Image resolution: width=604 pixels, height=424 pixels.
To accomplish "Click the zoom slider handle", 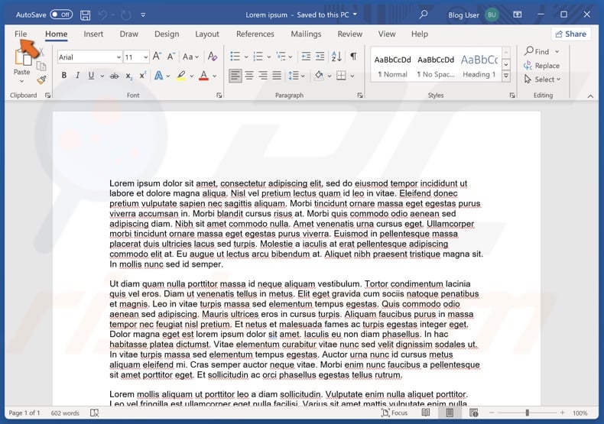I will pos(528,413).
